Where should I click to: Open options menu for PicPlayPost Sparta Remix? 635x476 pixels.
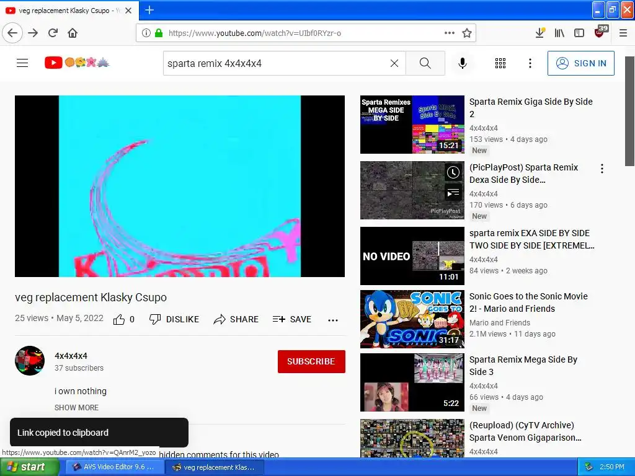pyautogui.click(x=602, y=169)
